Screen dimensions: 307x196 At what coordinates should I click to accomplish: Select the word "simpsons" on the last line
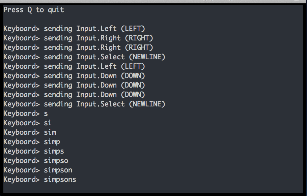[60, 180]
